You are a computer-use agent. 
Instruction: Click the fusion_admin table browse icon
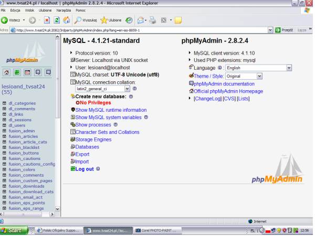4,131
